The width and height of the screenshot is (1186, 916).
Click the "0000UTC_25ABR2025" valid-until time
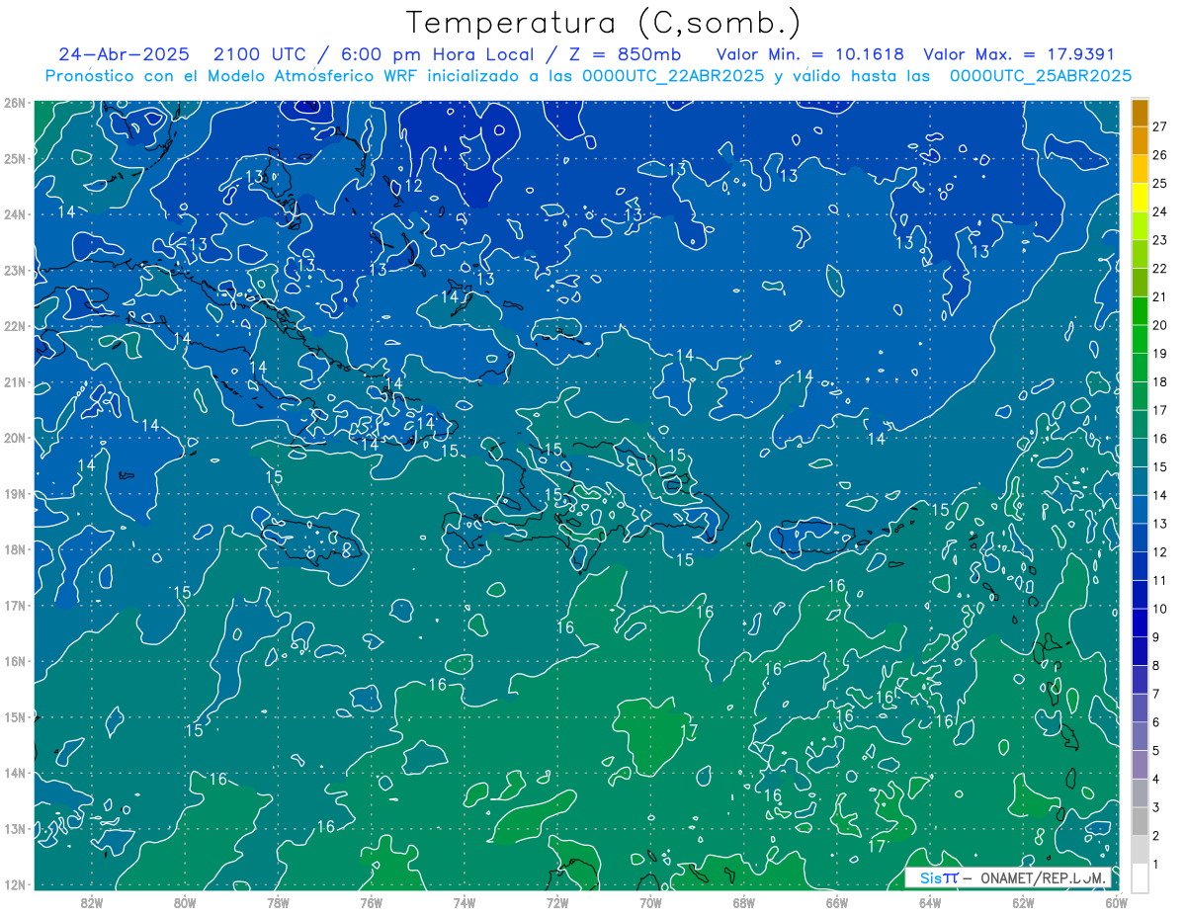1041,75
